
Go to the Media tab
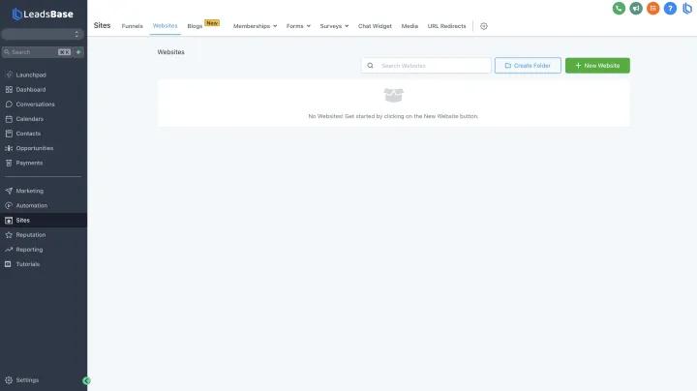(409, 26)
